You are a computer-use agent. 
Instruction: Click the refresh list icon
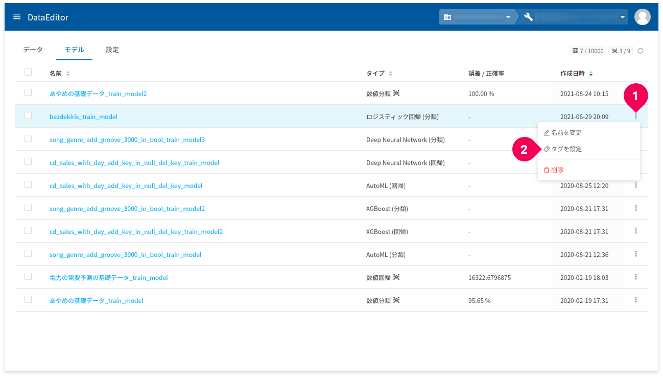(x=640, y=51)
